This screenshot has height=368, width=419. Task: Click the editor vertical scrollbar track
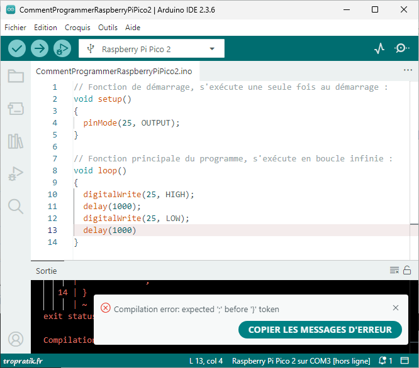coord(414,171)
